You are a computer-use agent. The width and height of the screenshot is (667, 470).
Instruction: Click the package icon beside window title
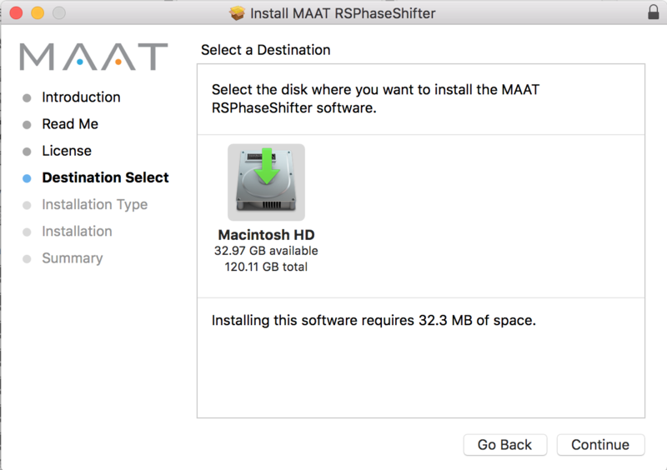coord(238,13)
